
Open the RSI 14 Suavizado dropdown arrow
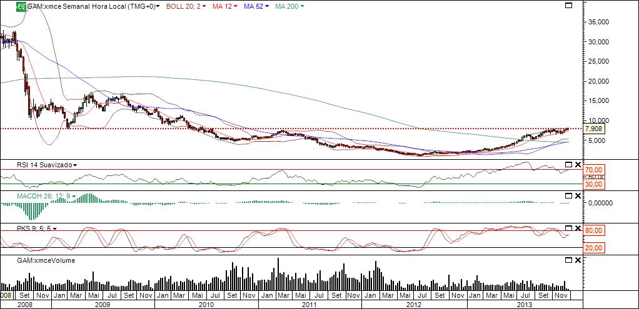click(x=75, y=165)
